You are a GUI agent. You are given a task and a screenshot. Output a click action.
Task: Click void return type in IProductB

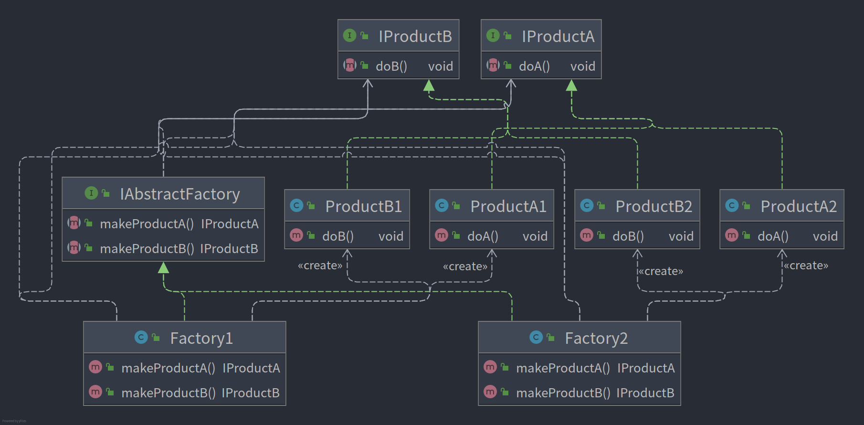[x=441, y=66]
